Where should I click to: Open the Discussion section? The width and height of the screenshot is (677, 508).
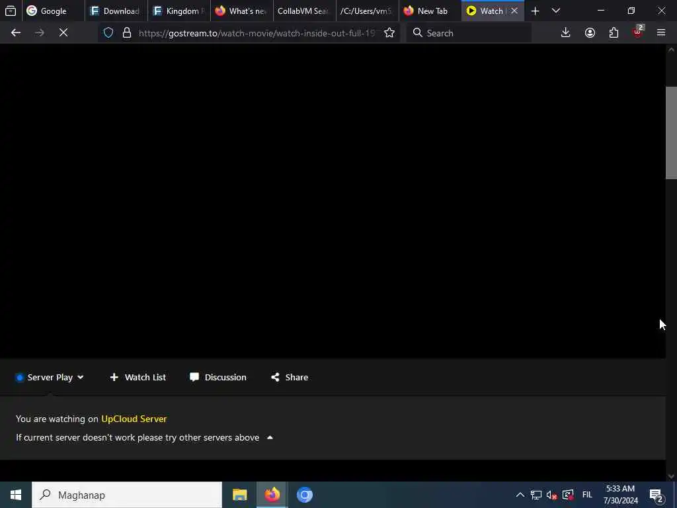pos(218,377)
